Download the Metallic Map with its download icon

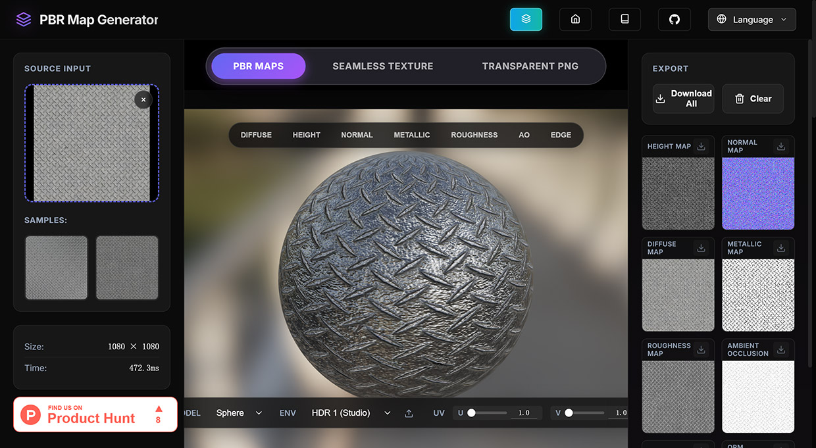pyautogui.click(x=781, y=248)
